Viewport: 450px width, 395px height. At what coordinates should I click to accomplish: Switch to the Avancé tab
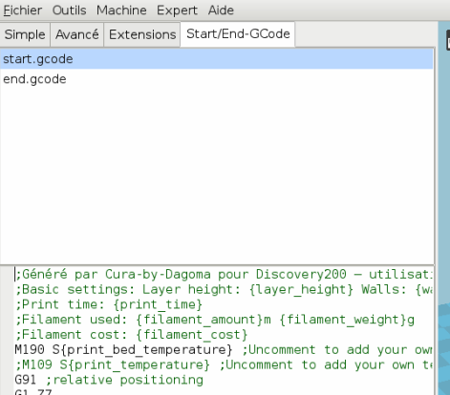click(x=77, y=34)
